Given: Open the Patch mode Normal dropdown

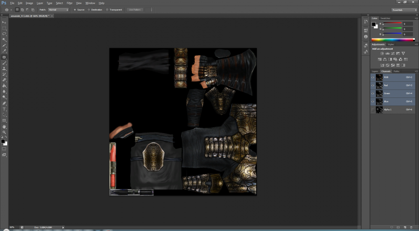Looking at the screenshot, I should 58,10.
